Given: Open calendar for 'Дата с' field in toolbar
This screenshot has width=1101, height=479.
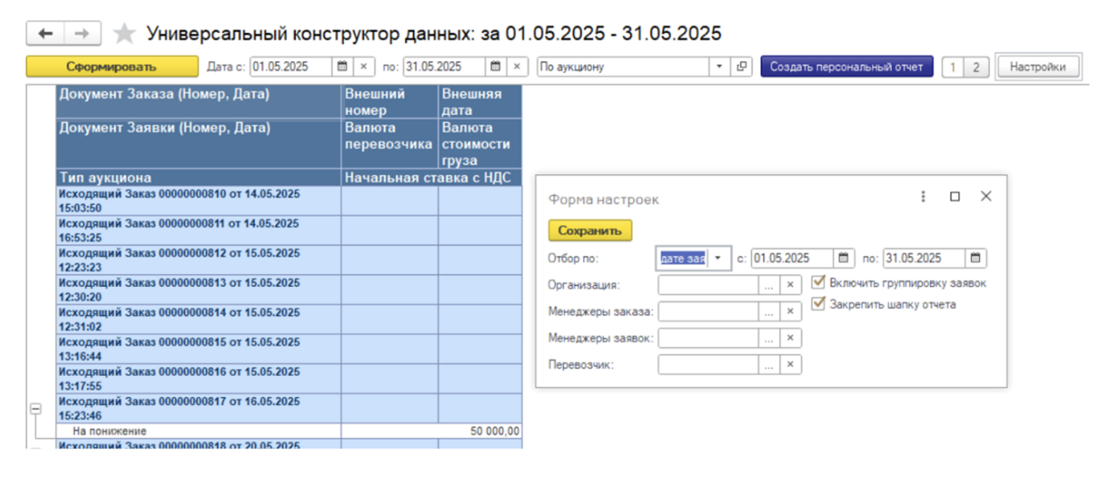Looking at the screenshot, I should point(342,66).
